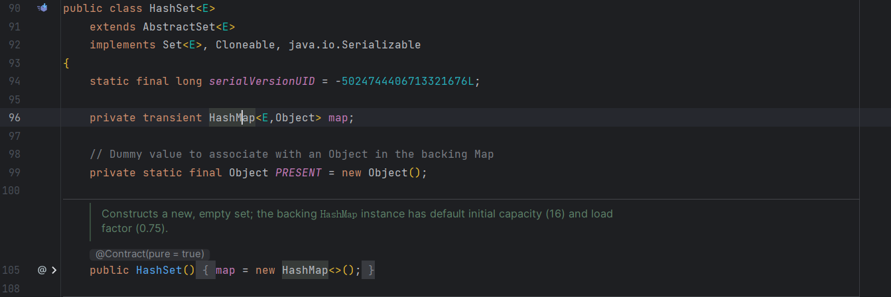Expand the folded HashSet constructor using the chevron
This screenshot has width=891, height=297.
point(54,270)
